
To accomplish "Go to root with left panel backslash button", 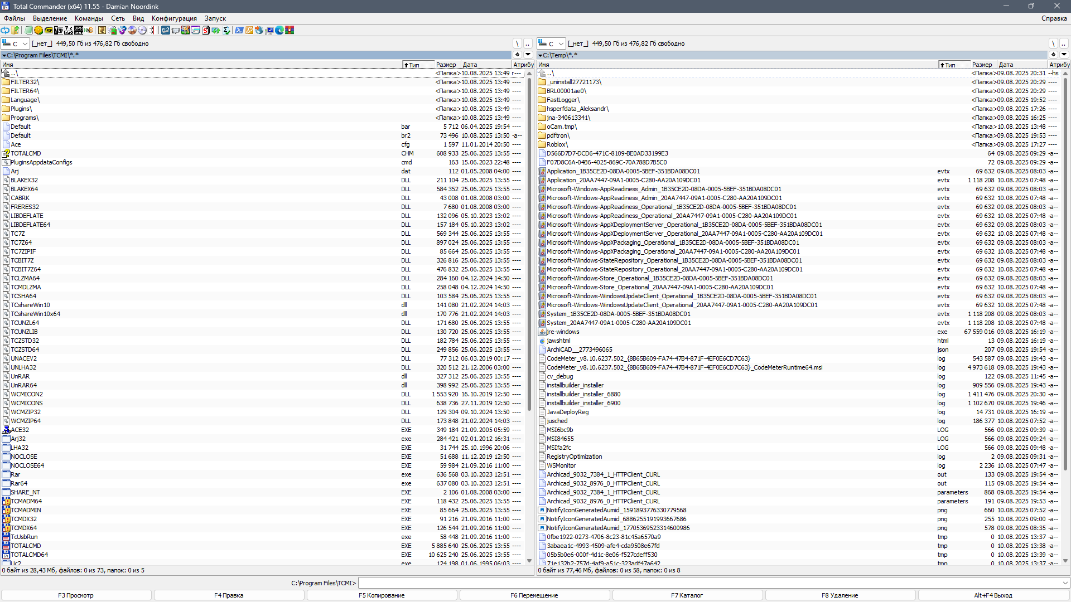I will (517, 43).
